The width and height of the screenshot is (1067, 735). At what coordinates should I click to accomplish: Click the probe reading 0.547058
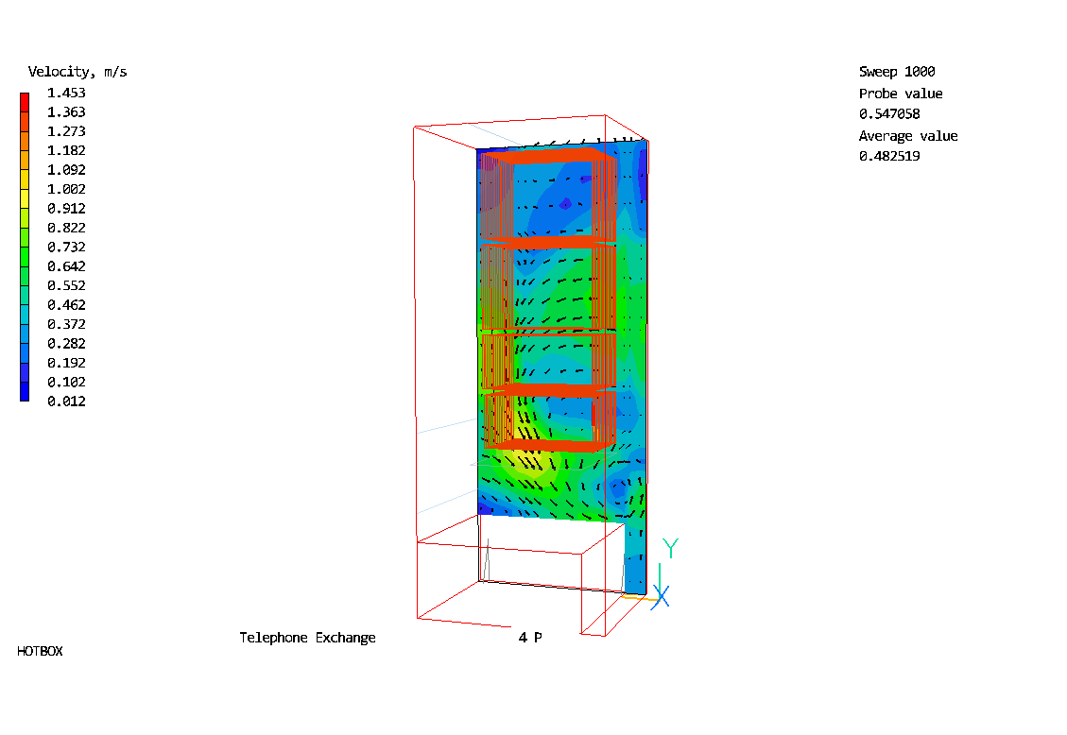point(888,114)
